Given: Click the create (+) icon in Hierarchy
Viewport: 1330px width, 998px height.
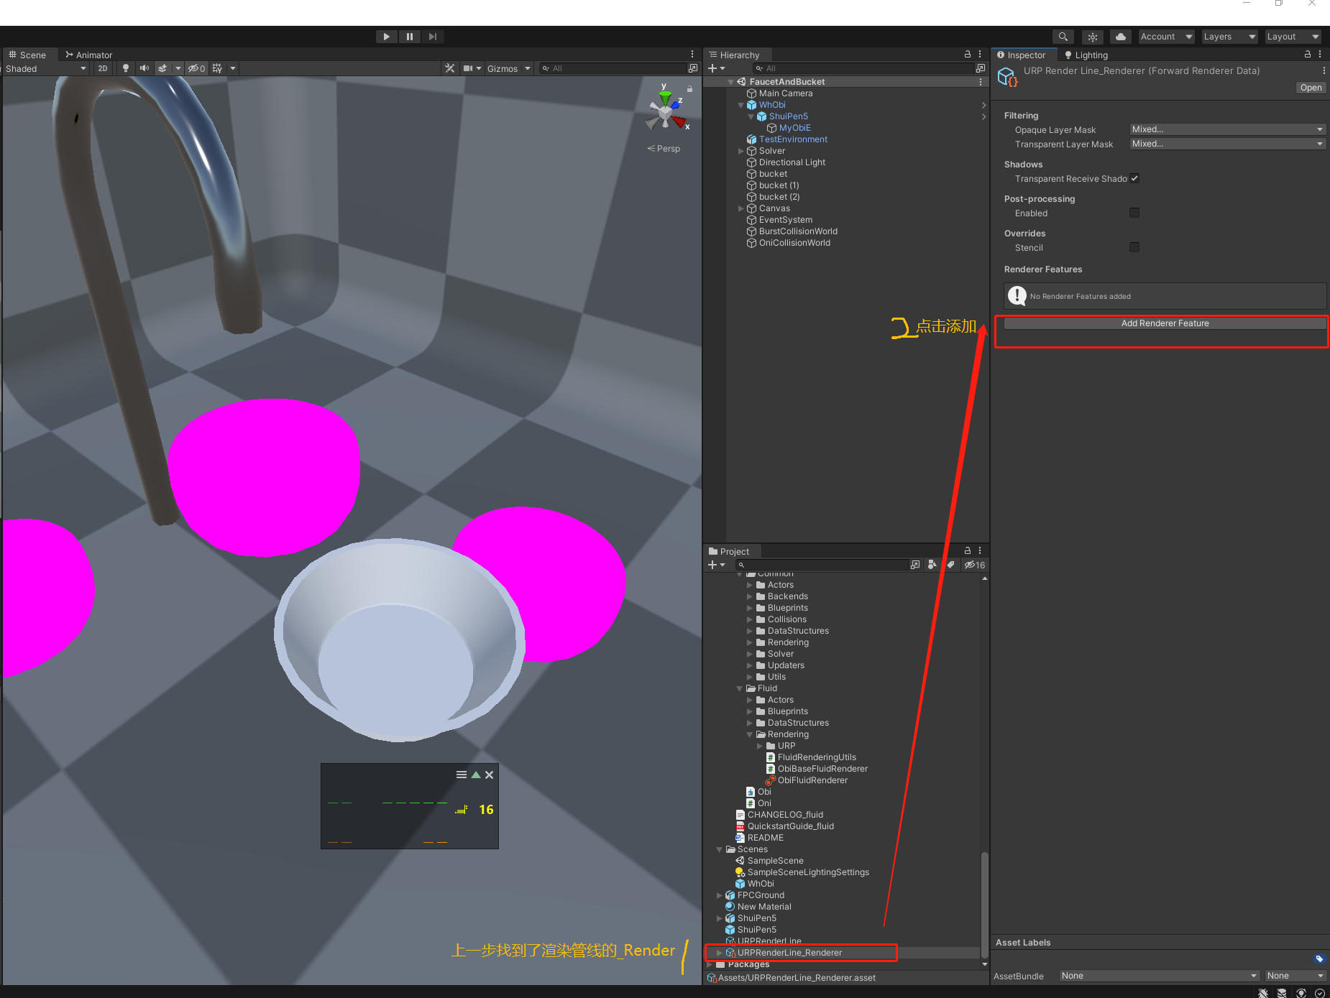Looking at the screenshot, I should [x=712, y=68].
